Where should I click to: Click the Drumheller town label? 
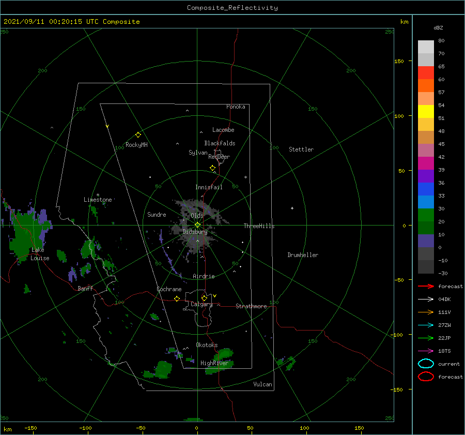(x=303, y=255)
